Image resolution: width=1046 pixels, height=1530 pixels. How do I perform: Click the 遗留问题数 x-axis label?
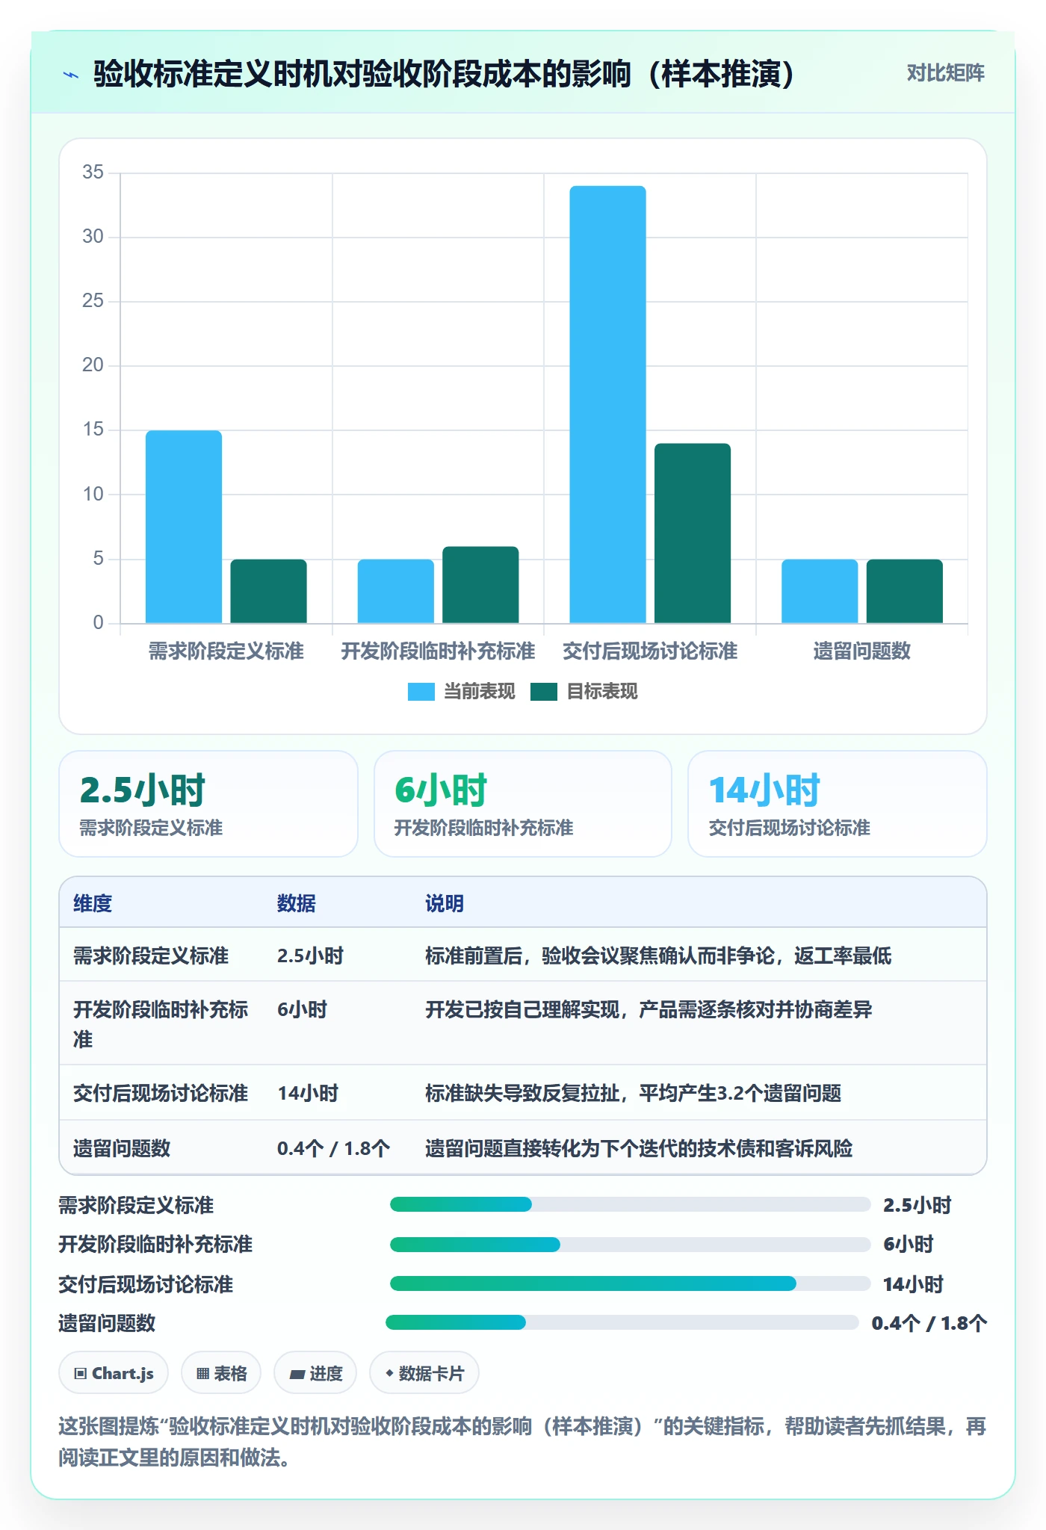pos(861,651)
